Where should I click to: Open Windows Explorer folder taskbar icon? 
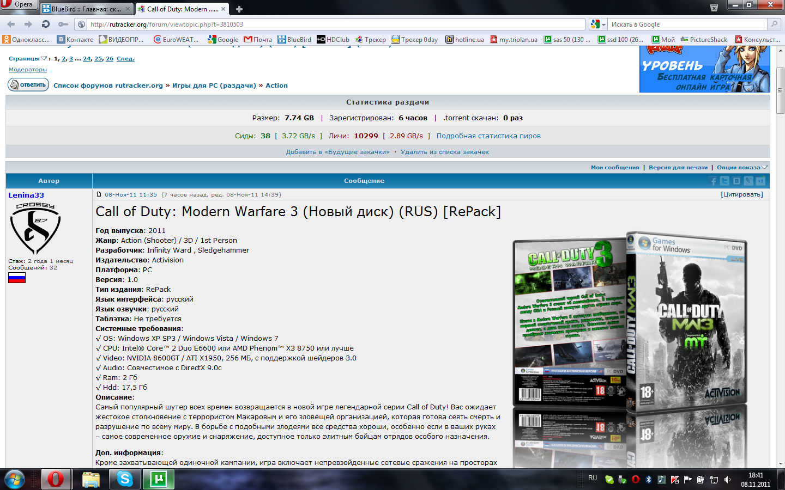click(91, 479)
